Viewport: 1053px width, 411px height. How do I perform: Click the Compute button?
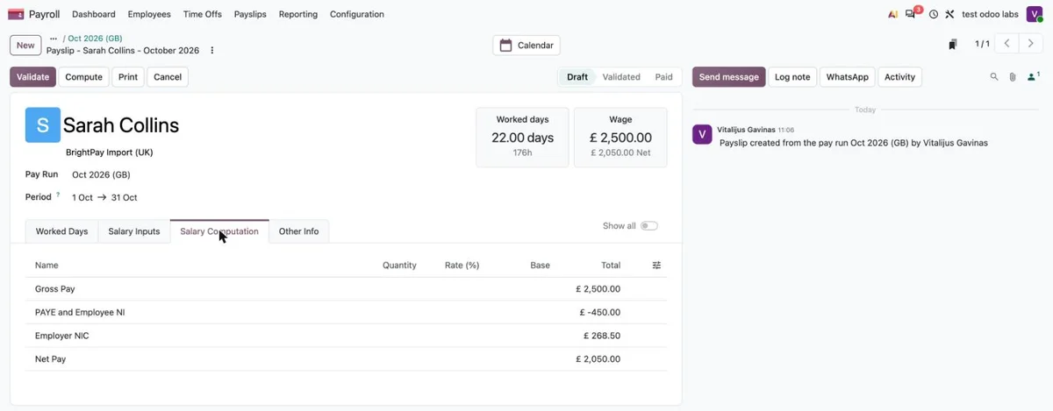tap(84, 77)
